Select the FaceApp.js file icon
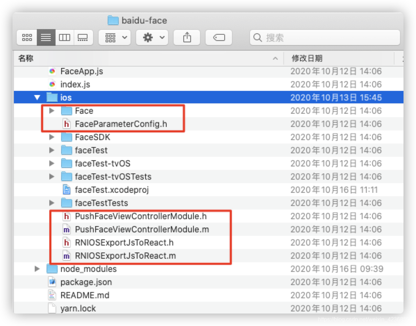This screenshot has width=416, height=326. coord(52,71)
